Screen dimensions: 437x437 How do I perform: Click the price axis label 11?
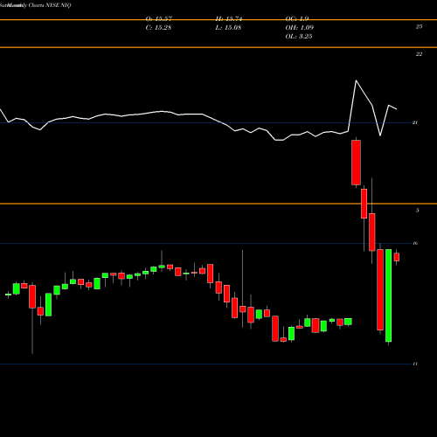coord(415,364)
